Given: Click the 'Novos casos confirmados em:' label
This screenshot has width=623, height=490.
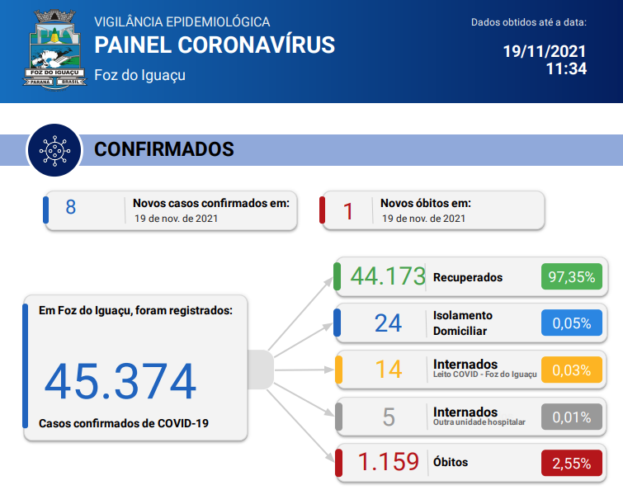Looking at the screenshot, I should [x=211, y=203].
